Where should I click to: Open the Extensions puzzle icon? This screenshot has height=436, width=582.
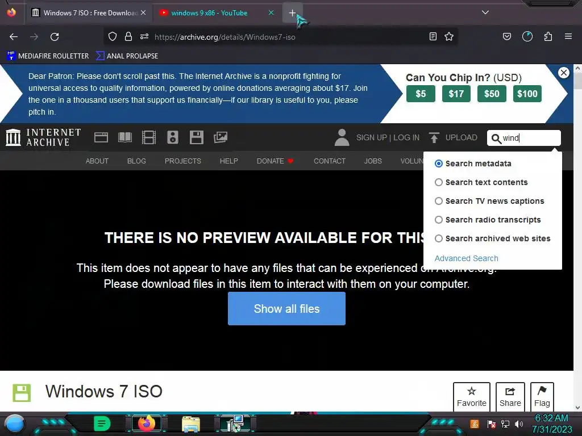(548, 36)
